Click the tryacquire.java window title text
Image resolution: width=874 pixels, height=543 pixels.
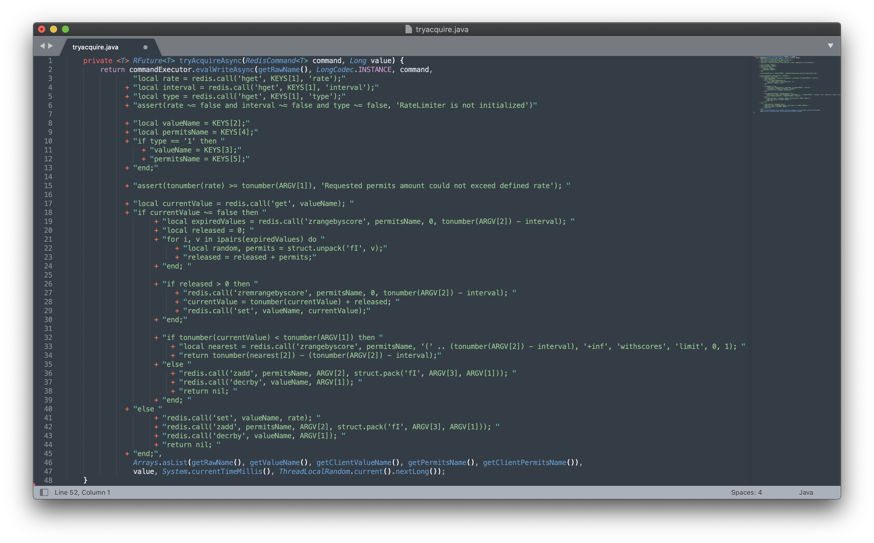(x=442, y=29)
